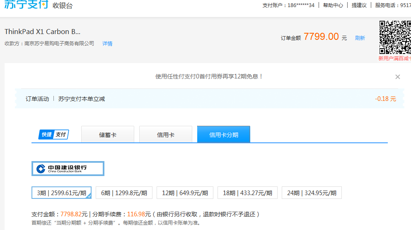411x230 pixels.
Task: Click ThinkPad X1 Carbon product title
Action: [x=42, y=32]
